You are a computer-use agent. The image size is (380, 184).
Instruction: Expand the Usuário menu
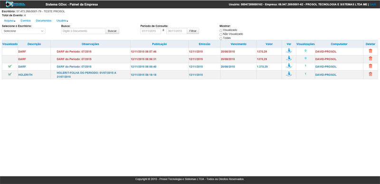coord(62,21)
